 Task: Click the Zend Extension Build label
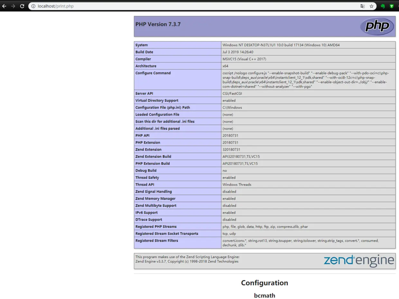[153, 156]
